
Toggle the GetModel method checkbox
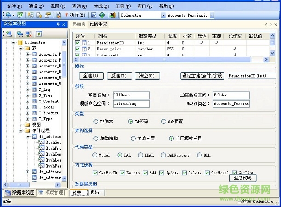click(207, 173)
